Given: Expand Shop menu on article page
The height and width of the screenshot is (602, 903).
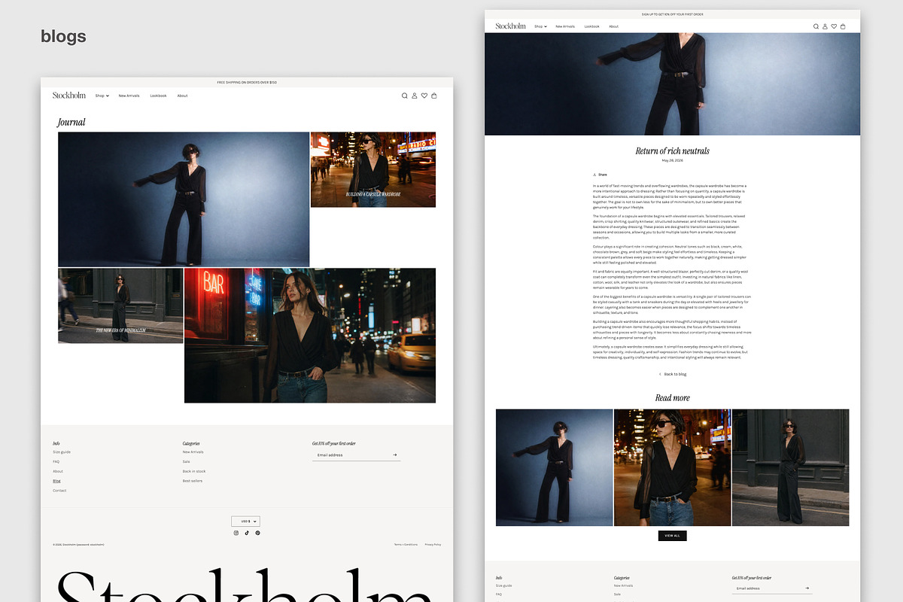Looking at the screenshot, I should coord(540,26).
